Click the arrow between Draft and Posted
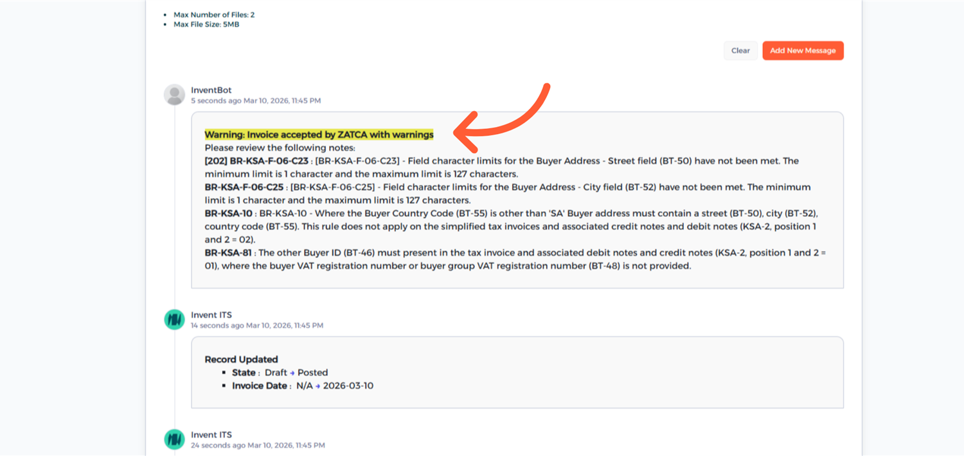Screen dimensions: 964x456 point(292,373)
